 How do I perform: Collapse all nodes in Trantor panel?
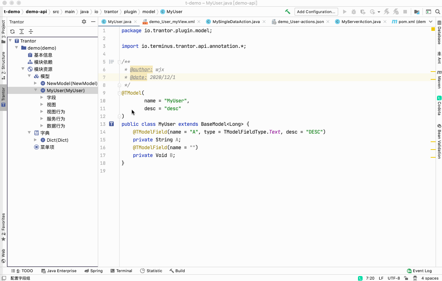[31, 32]
